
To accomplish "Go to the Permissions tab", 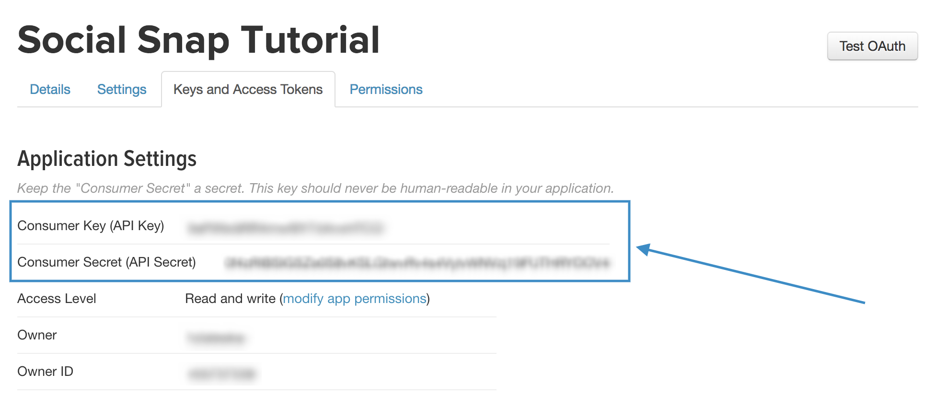I will (386, 89).
